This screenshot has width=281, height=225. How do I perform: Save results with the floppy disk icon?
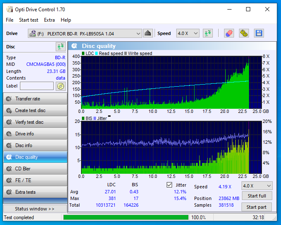(259, 33)
